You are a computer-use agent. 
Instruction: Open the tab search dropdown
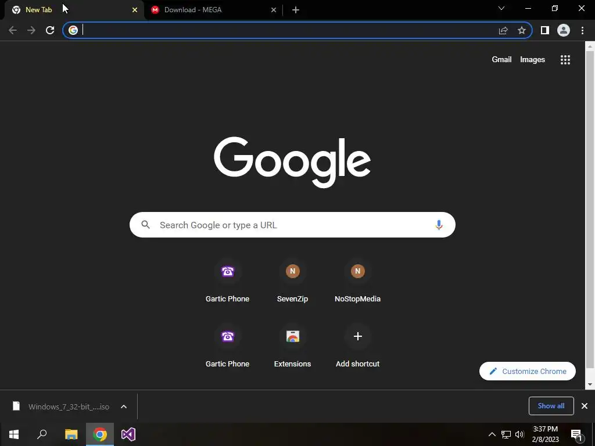click(501, 8)
